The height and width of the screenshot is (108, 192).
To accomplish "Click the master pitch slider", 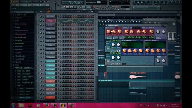I will click(x=58, y=5).
